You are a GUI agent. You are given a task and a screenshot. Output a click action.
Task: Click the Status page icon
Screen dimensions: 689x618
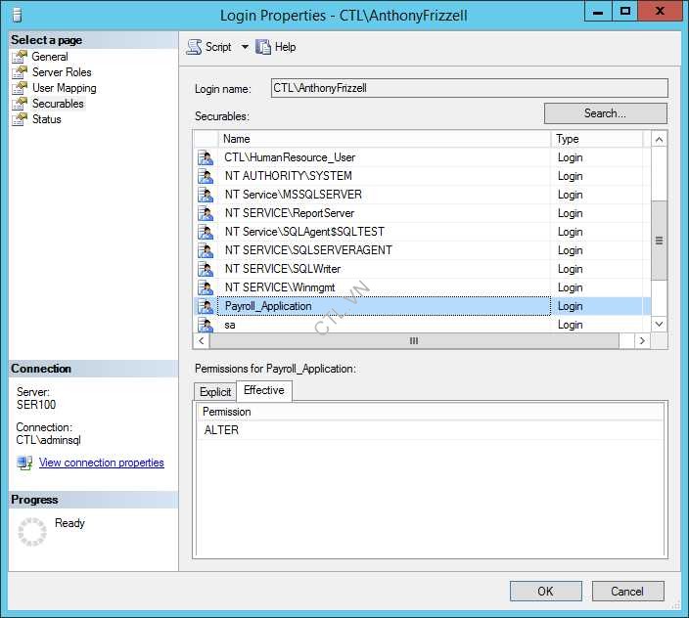click(x=20, y=119)
